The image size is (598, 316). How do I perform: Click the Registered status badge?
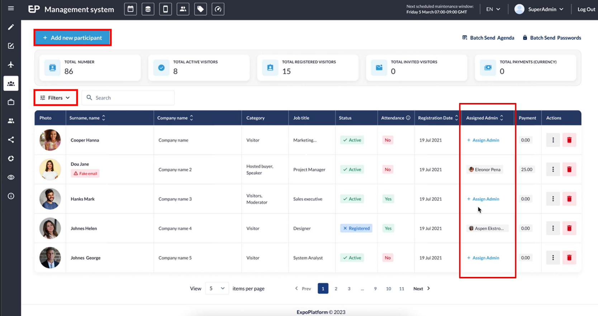point(356,228)
